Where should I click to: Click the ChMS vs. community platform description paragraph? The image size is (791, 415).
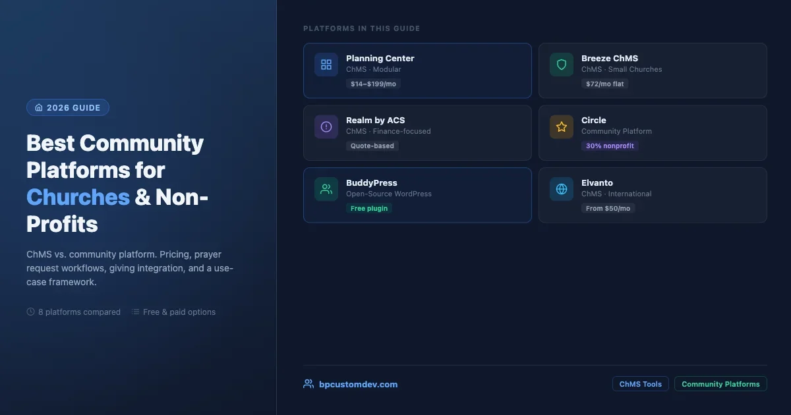point(131,267)
